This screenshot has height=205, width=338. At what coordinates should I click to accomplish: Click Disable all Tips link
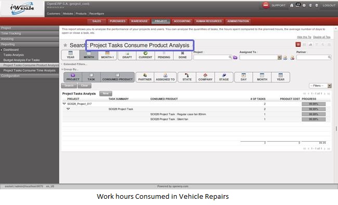click(x=321, y=37)
